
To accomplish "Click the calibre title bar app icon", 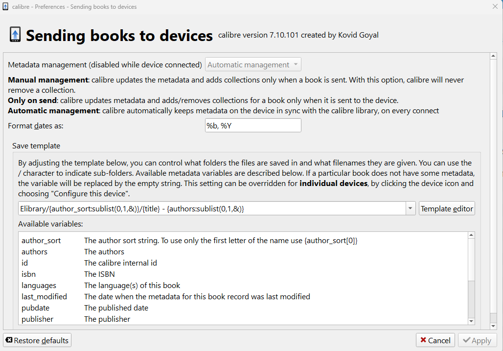I will pyautogui.click(x=5, y=7).
